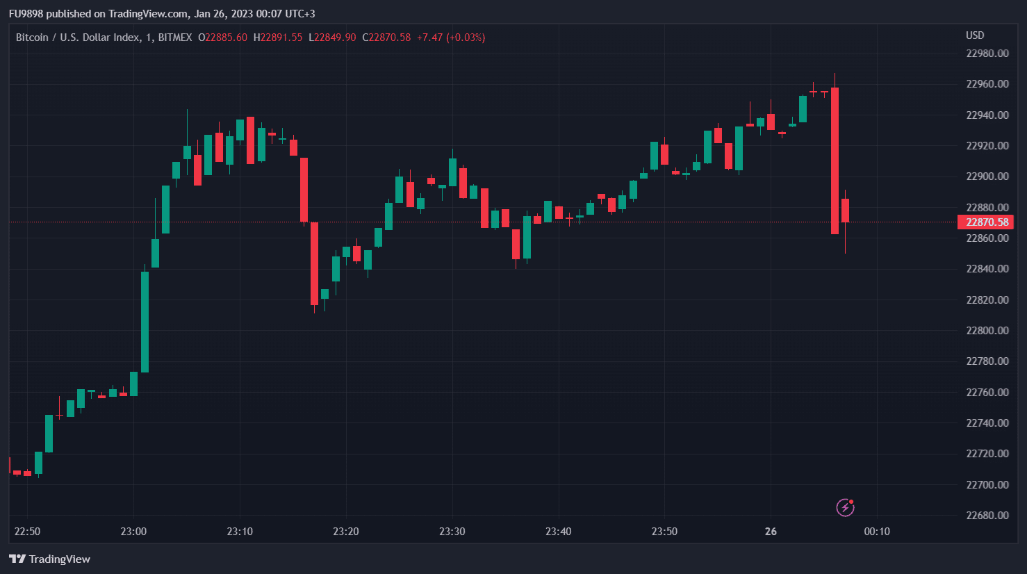Click the 22:50 time axis label

click(27, 532)
